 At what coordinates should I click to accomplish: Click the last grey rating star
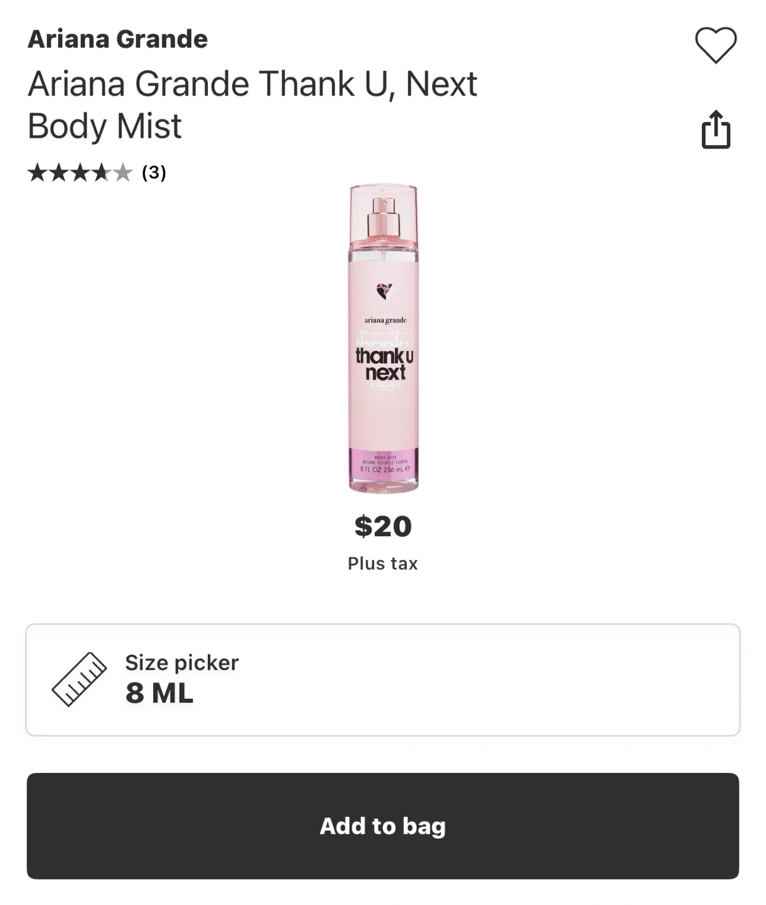pos(122,172)
